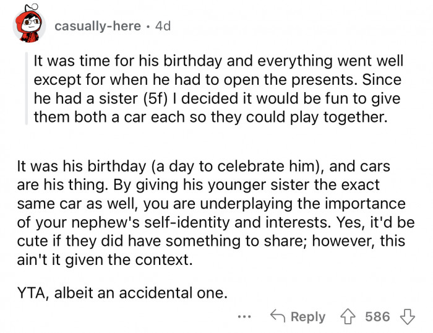The width and height of the screenshot is (433, 333).
Task: Upvote the comment with the up arrow
Action: 348,316
